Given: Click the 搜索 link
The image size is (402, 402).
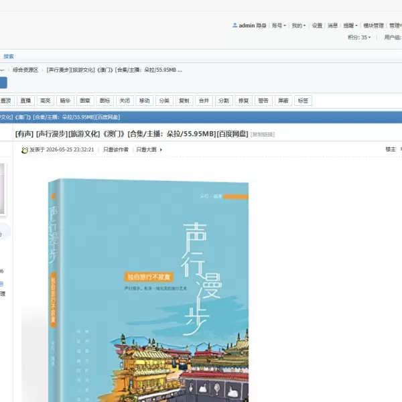Looking at the screenshot, I should point(9,56).
